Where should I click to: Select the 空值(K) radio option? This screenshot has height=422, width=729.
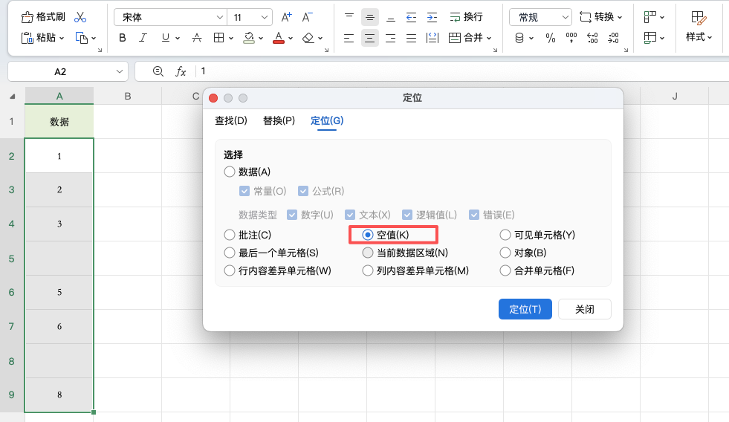pos(368,236)
